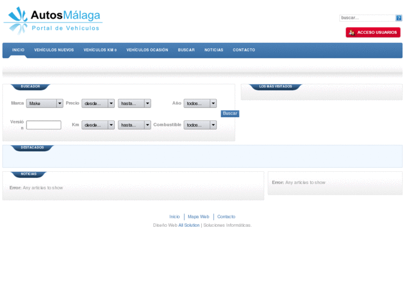Click the Buscador panel header

pos(30,87)
